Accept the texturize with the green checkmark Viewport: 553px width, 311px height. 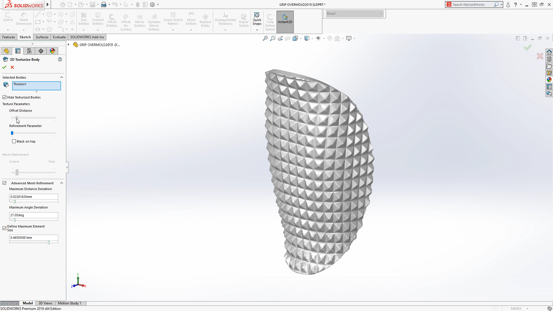pyautogui.click(x=4, y=67)
